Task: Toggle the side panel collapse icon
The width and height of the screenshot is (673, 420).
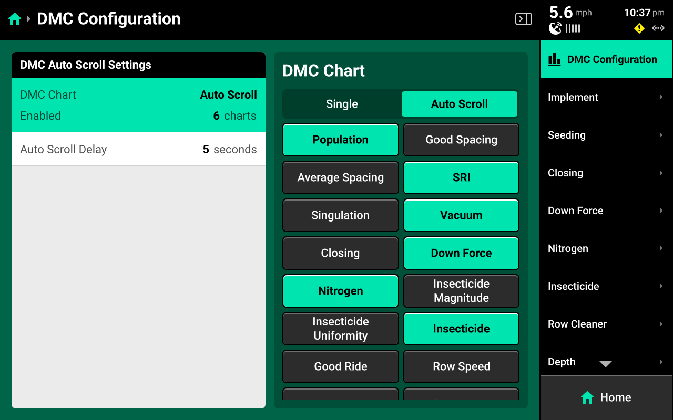Action: click(523, 19)
